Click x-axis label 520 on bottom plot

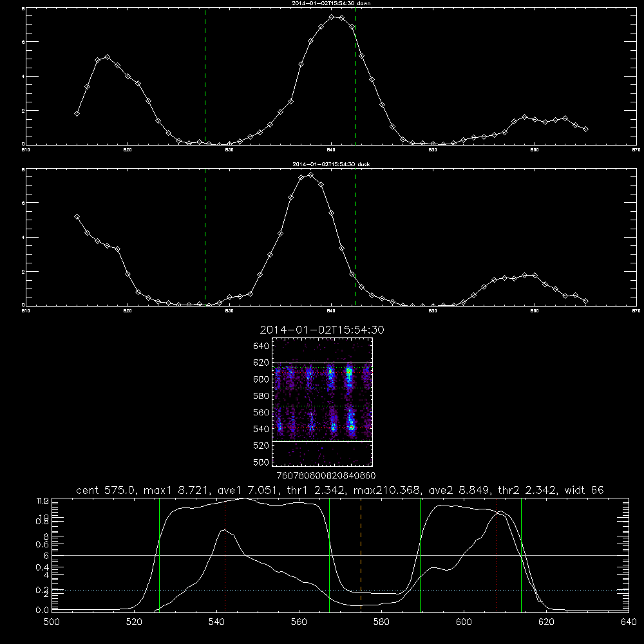click(134, 622)
